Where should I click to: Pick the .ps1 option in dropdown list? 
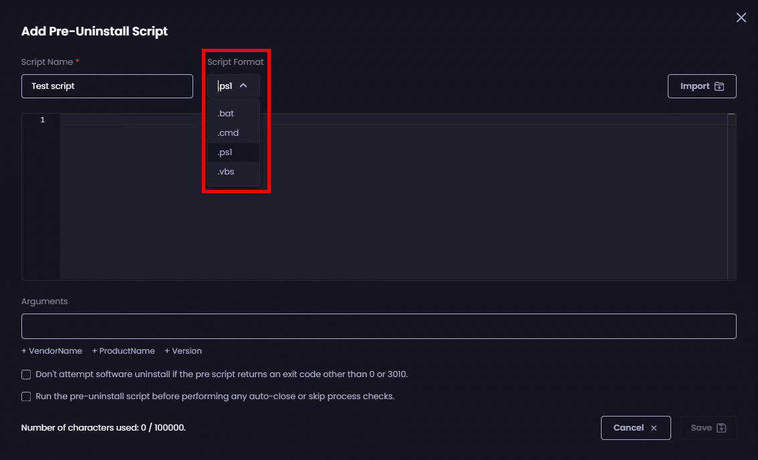[225, 152]
